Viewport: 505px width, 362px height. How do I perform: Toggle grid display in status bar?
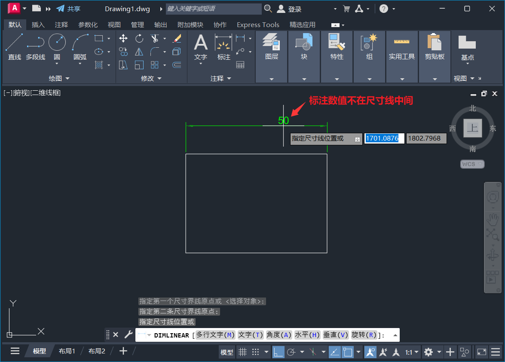pos(243,352)
